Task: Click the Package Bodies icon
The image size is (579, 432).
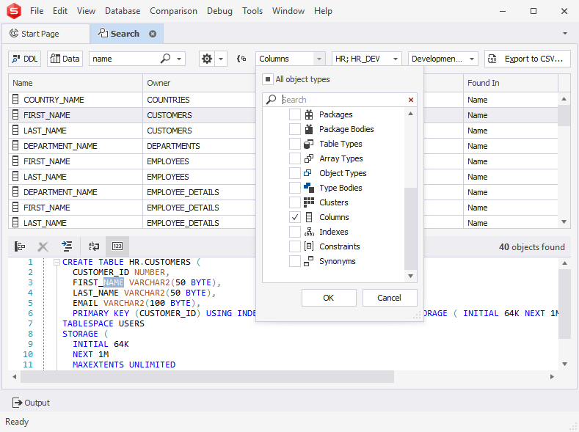Action: [309, 129]
